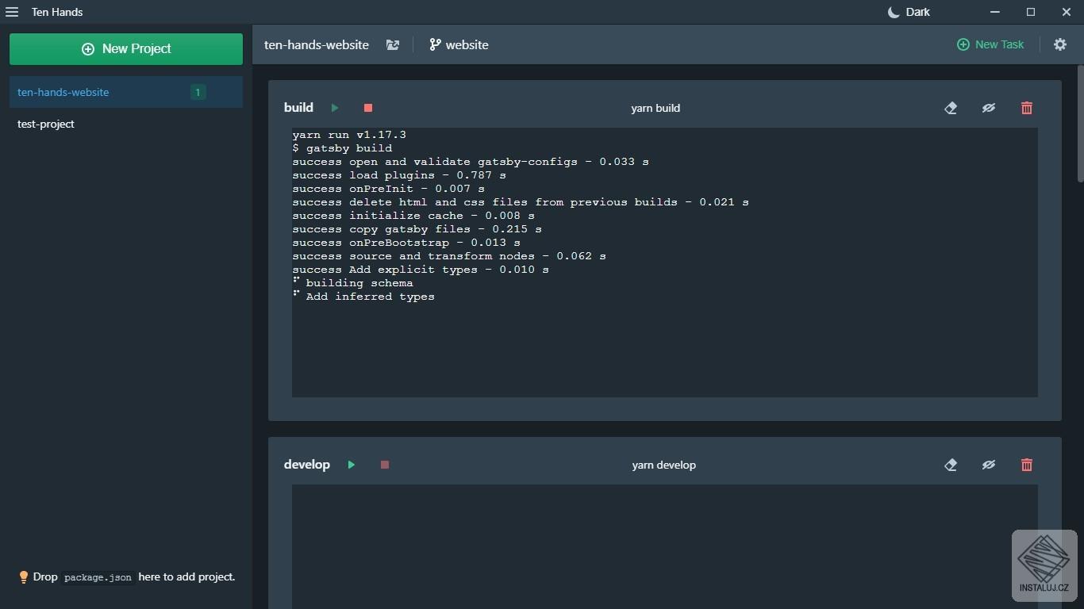Open project settings gear
Image resolution: width=1084 pixels, height=609 pixels.
pyautogui.click(x=1060, y=45)
